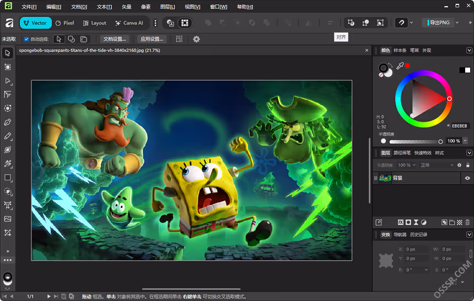
Task: Click the duplicate layer icon in Layers panel
Action: coord(444,222)
